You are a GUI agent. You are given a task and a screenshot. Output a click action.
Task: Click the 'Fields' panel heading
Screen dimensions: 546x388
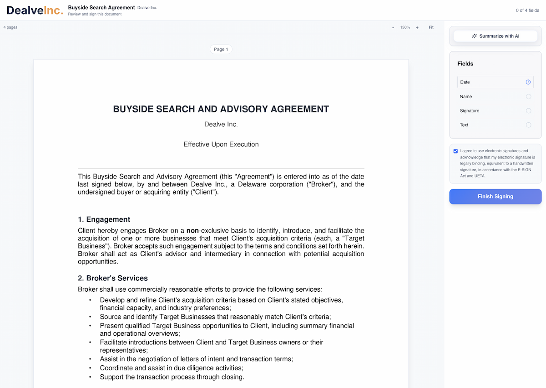[465, 64]
